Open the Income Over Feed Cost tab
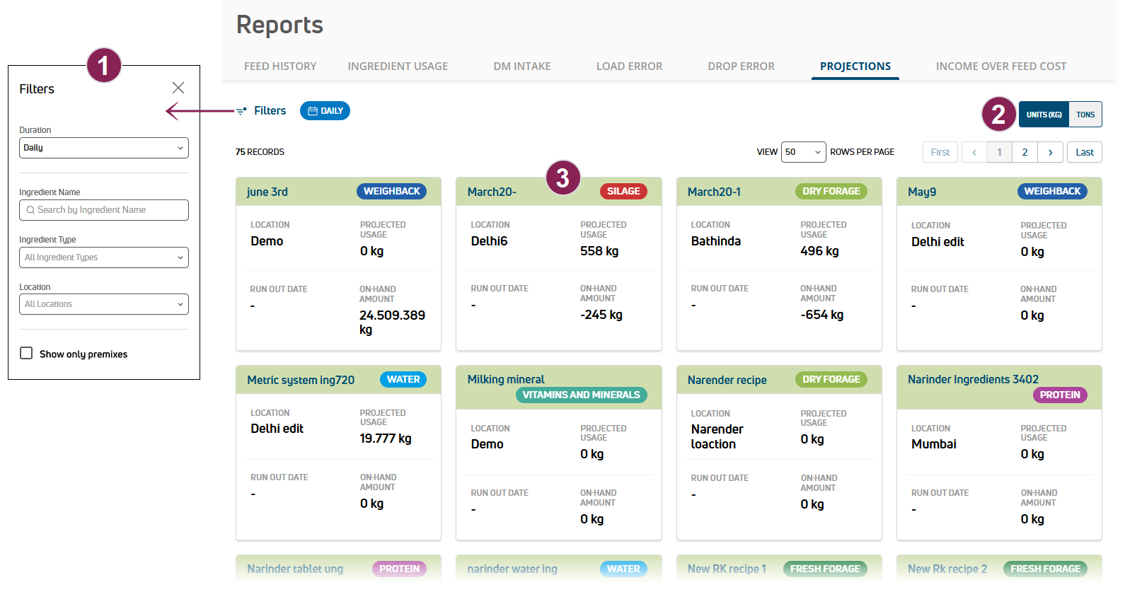Image resolution: width=1125 pixels, height=592 pixels. coord(1000,66)
